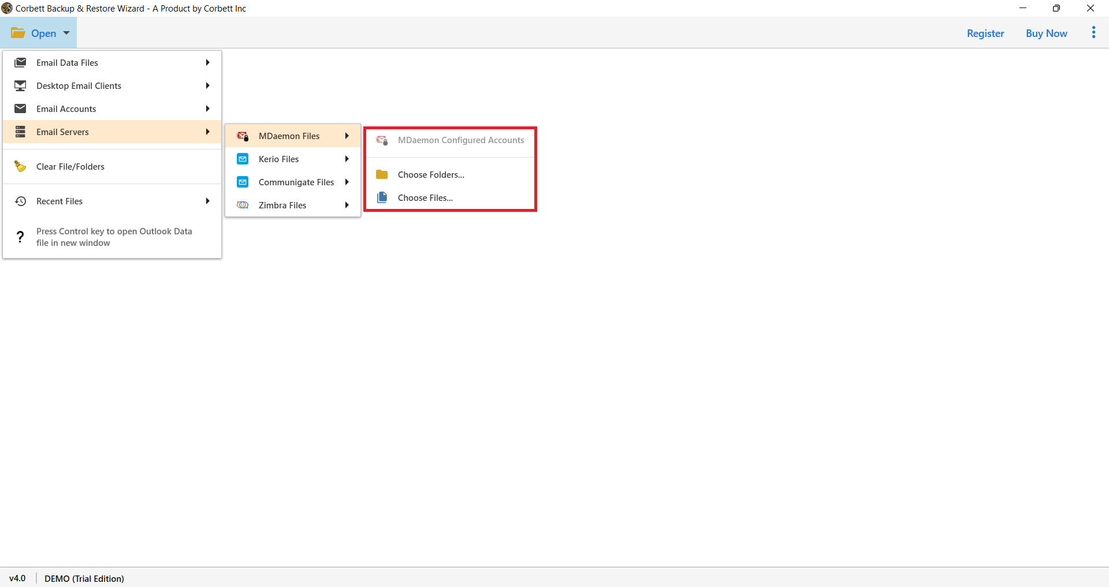Choose Communigate Files in the submenu
Image resolution: width=1109 pixels, height=587 pixels.
pyautogui.click(x=293, y=182)
